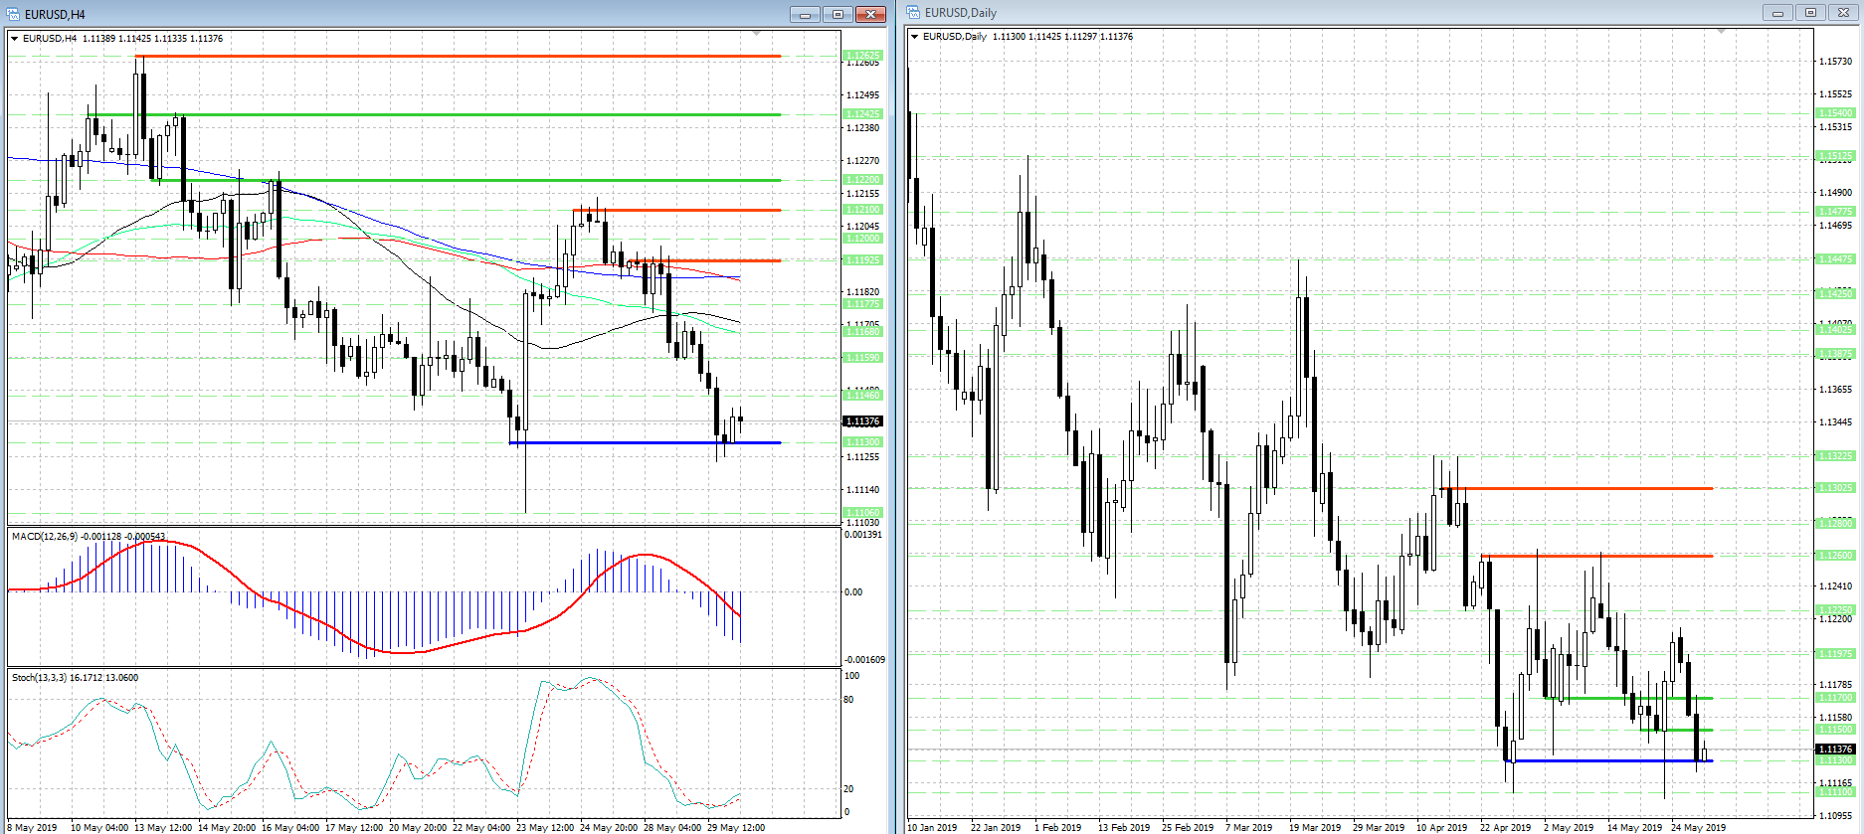The width and height of the screenshot is (1864, 834).
Task: Click the 1.11300 price label in H4 chart
Action: [x=862, y=442]
